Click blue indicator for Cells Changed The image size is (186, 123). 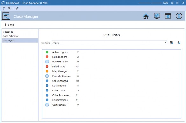(x=47, y=81)
